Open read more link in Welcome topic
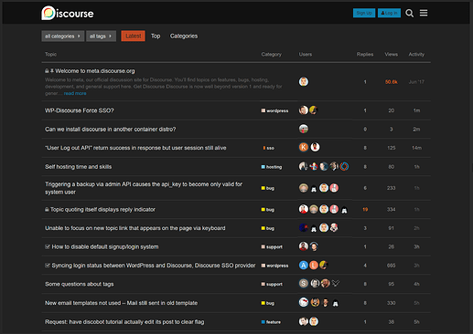473x334 pixels. tap(75, 93)
